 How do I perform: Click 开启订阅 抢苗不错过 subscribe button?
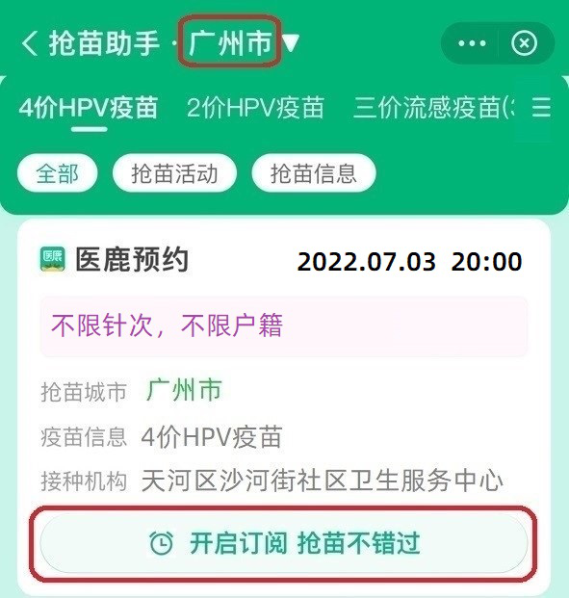click(284, 543)
